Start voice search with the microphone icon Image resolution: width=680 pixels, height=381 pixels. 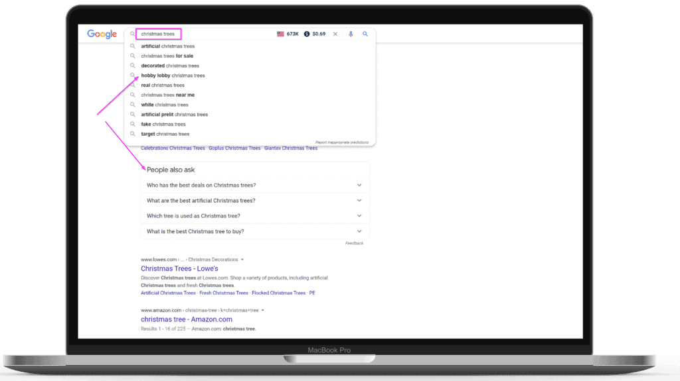click(351, 34)
